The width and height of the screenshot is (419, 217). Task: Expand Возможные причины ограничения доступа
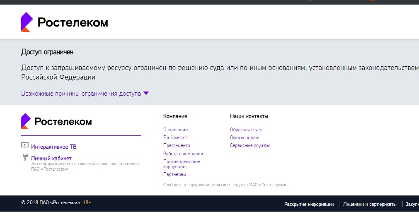[x=81, y=94]
